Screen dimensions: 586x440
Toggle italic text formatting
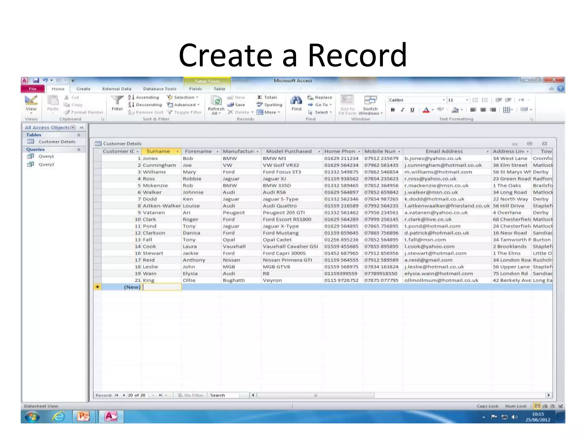tap(402, 110)
